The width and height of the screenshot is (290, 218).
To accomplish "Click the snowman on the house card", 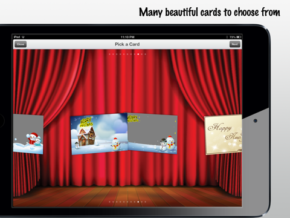I will coord(115,144).
